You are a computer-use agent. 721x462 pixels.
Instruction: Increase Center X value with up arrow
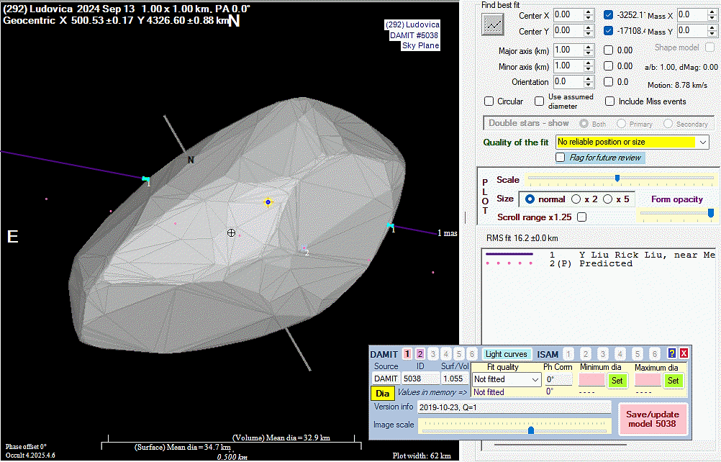click(589, 12)
